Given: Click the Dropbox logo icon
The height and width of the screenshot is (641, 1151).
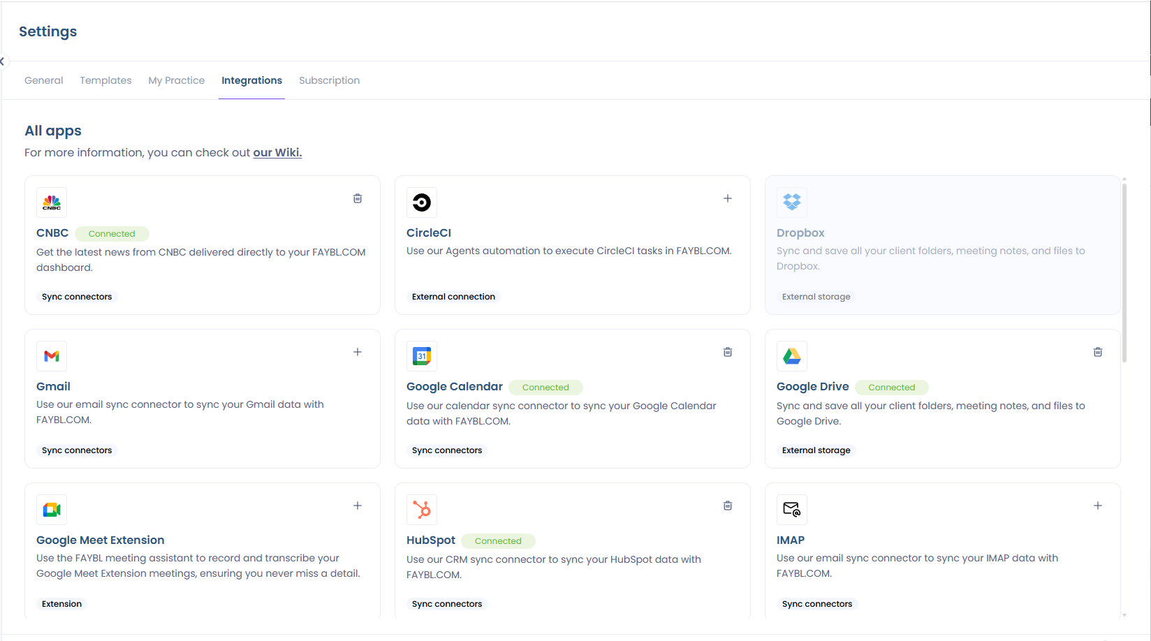Looking at the screenshot, I should (791, 202).
